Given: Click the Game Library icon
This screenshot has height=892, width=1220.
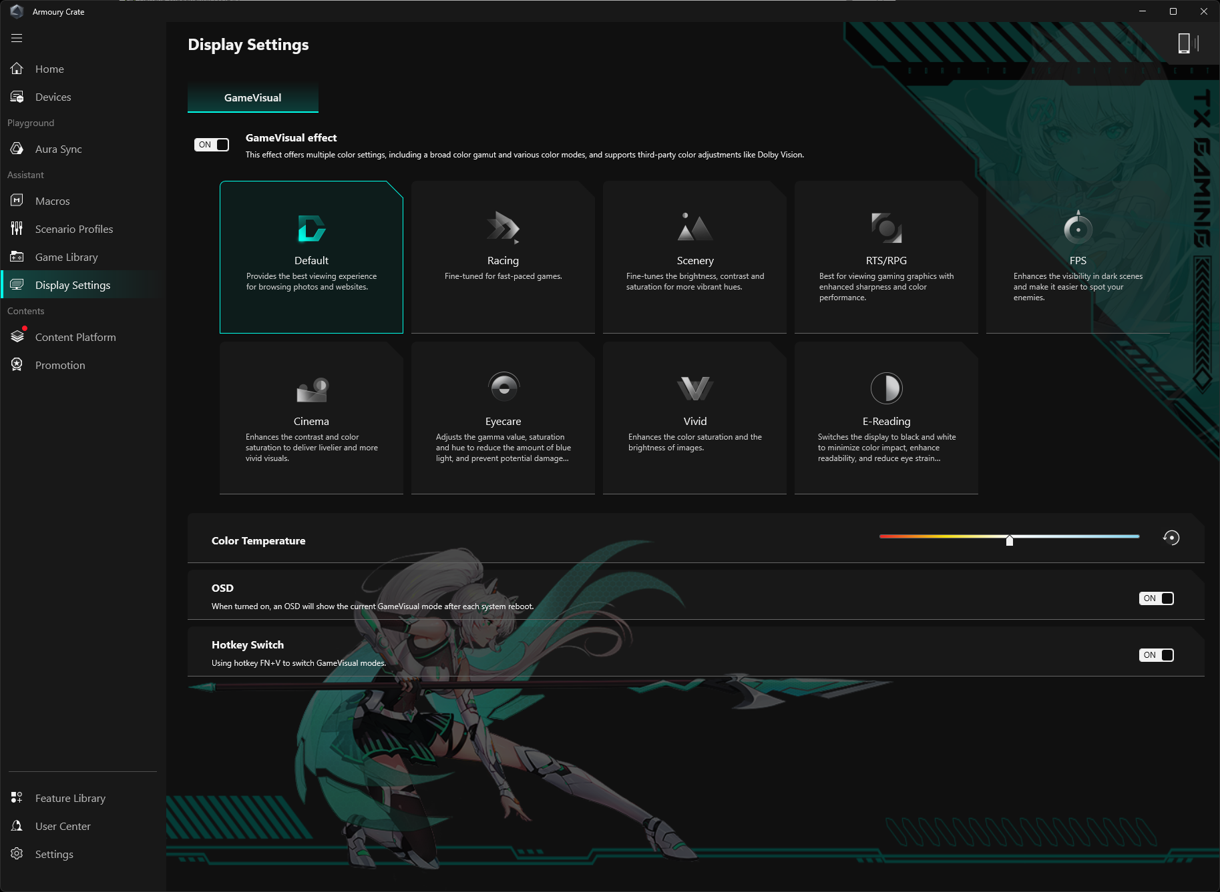Looking at the screenshot, I should [x=17, y=257].
